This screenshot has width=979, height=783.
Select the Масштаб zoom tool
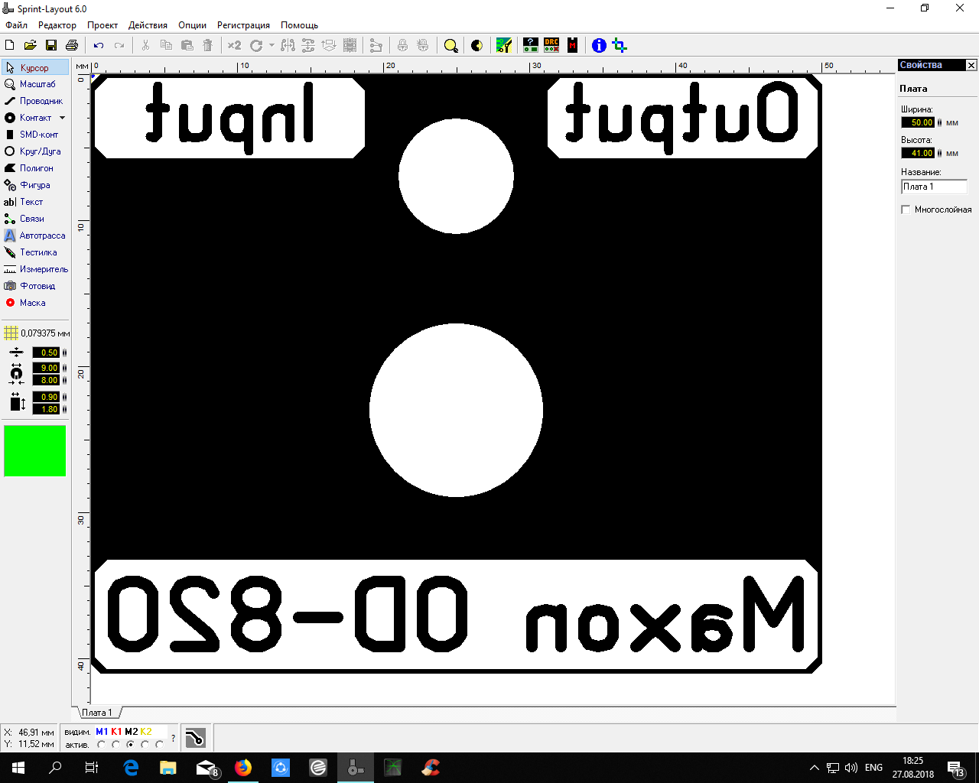tap(35, 84)
